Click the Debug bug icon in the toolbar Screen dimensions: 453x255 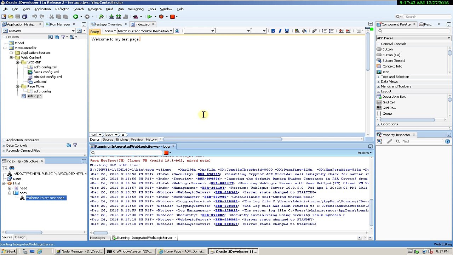click(161, 17)
